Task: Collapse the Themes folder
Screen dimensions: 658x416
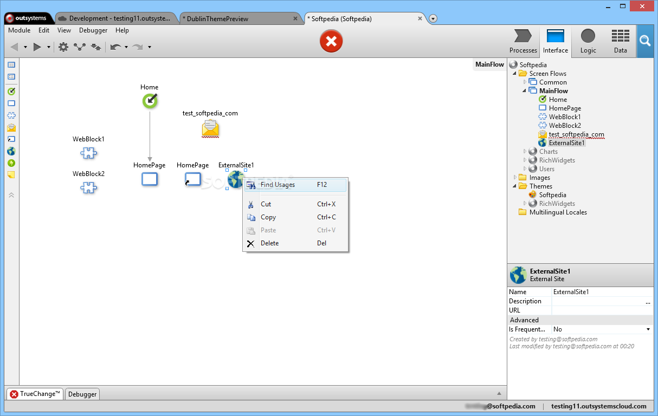Action: (514, 186)
